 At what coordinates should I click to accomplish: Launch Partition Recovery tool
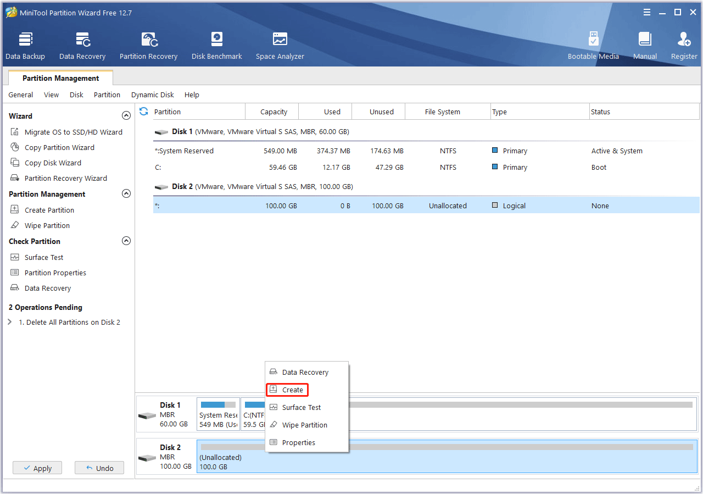pos(148,46)
